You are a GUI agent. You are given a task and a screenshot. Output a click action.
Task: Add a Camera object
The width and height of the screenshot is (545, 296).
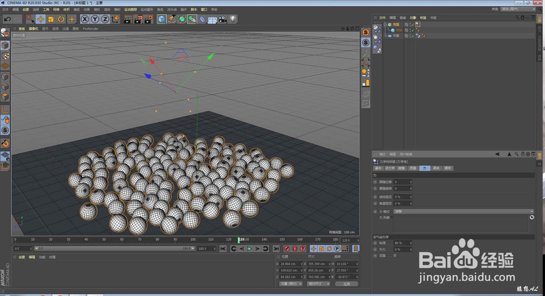pos(222,19)
